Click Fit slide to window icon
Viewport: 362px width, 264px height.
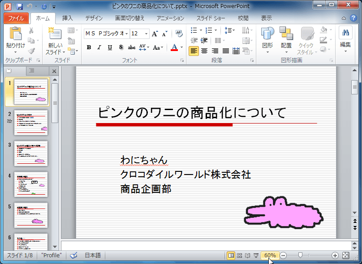[345, 255]
